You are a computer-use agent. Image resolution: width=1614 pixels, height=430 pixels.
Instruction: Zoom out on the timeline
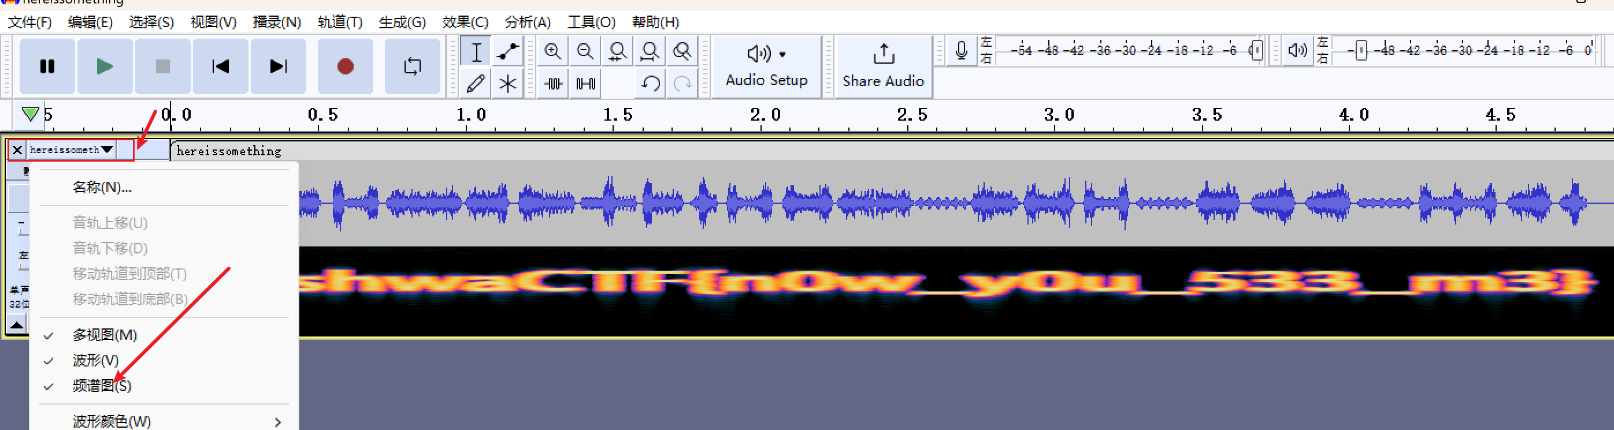(585, 51)
